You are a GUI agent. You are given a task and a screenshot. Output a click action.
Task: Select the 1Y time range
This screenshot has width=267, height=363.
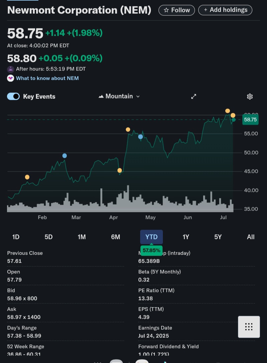(186, 237)
